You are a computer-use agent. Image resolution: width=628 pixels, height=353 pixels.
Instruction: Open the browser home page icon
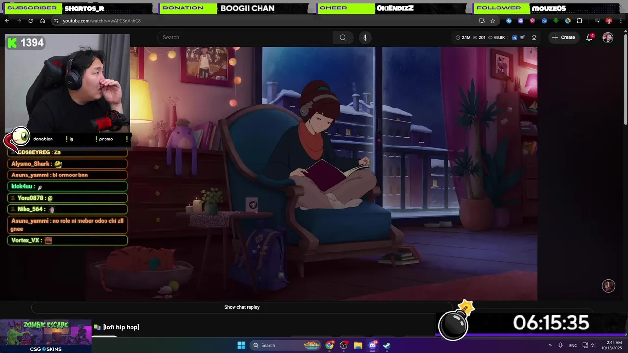[42, 21]
